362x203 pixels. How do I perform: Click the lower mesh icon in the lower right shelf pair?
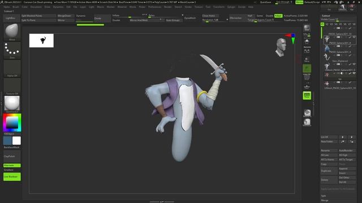coord(307,122)
